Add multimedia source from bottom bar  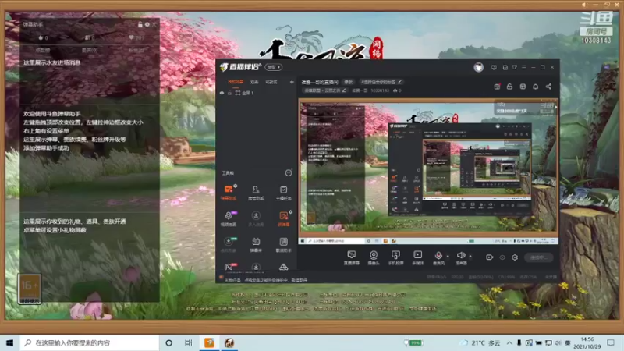click(x=417, y=257)
